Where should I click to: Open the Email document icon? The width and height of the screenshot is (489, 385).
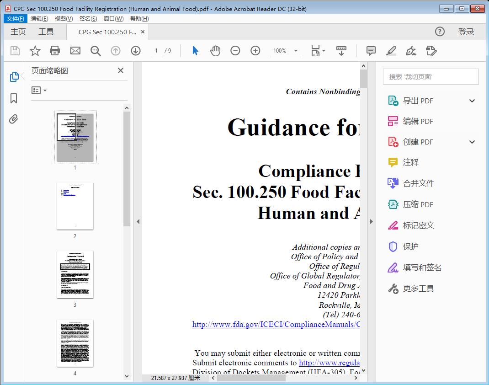click(75, 51)
